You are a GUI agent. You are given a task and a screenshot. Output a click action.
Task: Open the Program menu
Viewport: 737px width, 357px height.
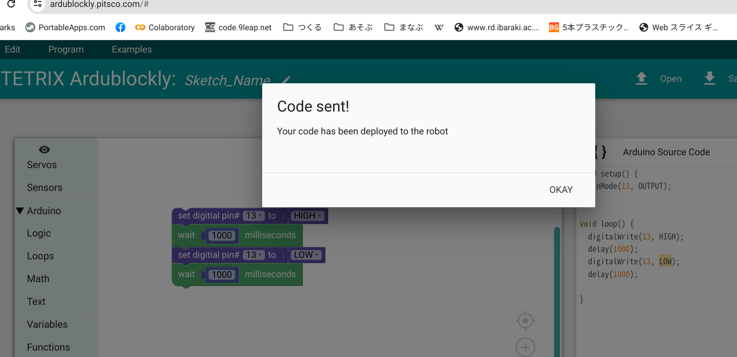click(x=66, y=49)
